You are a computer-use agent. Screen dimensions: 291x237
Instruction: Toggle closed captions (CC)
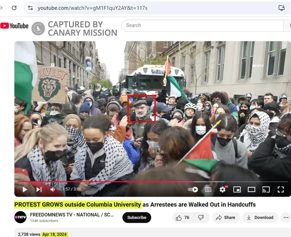208,189
